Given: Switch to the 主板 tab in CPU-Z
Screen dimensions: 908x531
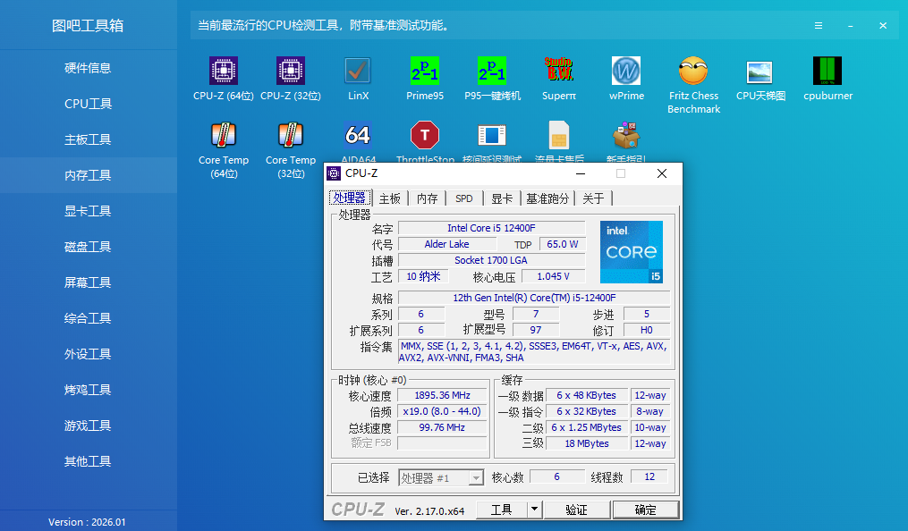Looking at the screenshot, I should [x=390, y=198].
